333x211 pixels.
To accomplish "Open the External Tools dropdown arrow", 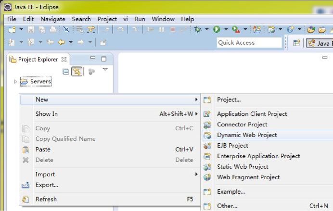I will [245, 29].
